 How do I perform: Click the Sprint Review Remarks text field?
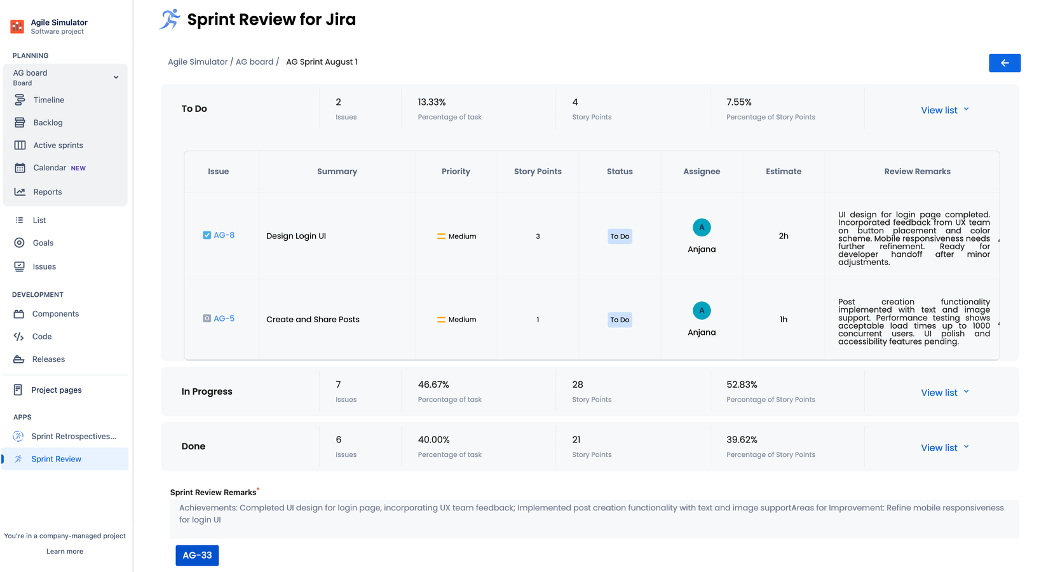pos(594,519)
